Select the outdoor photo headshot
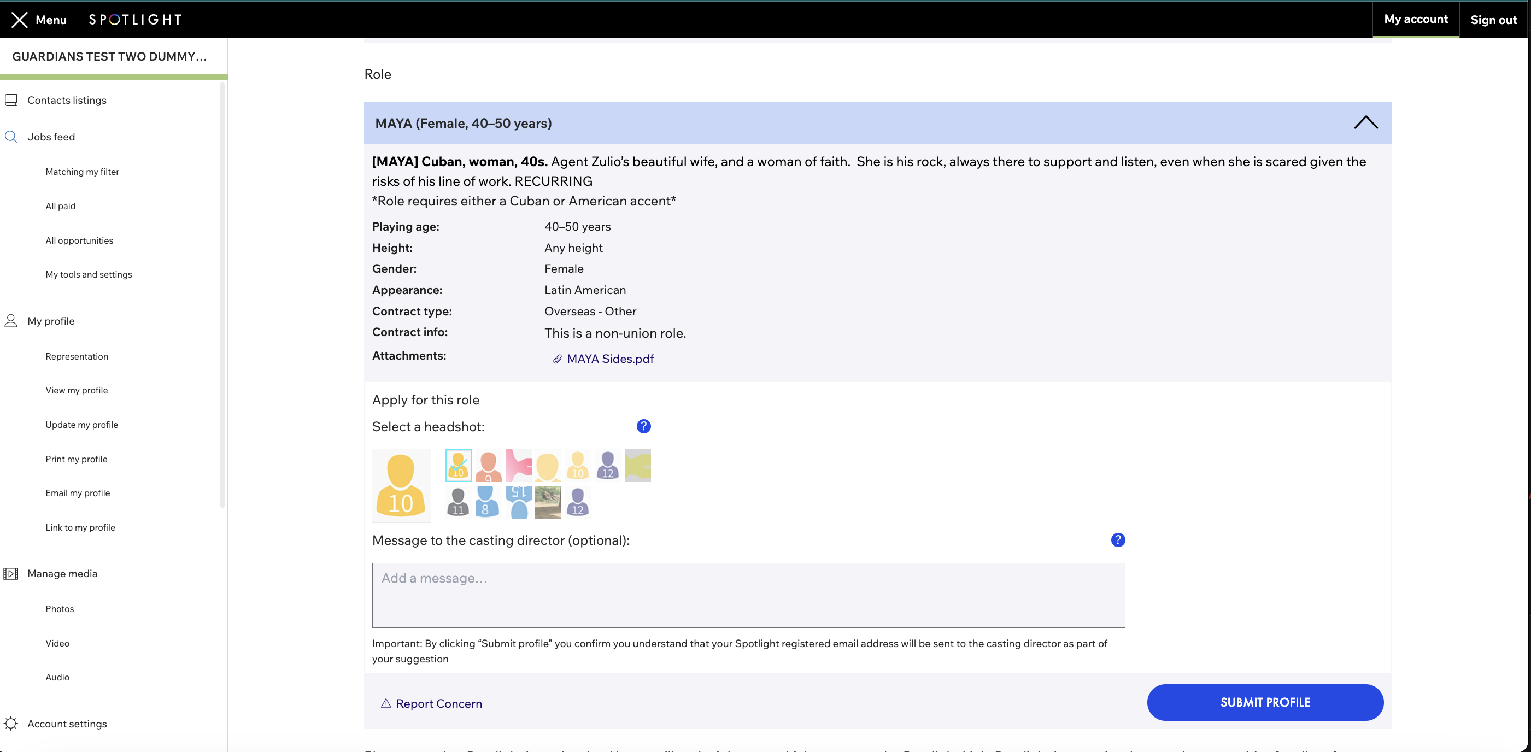 click(548, 502)
